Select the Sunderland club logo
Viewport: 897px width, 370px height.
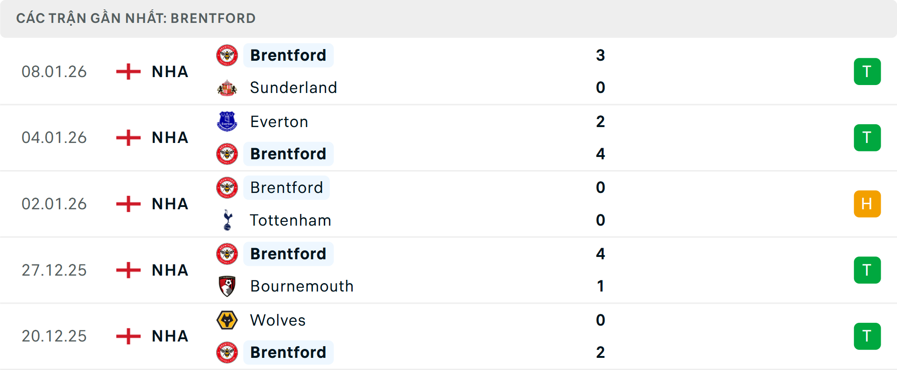227,87
